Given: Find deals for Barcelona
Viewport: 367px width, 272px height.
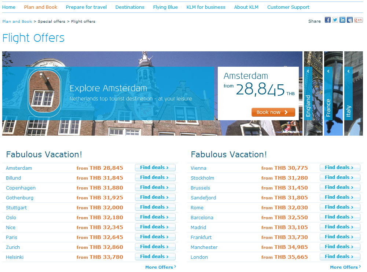Looking at the screenshot, I should (x=340, y=217).
